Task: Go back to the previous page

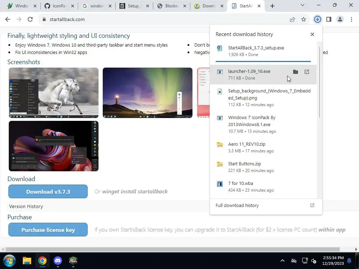Action: 8,20
